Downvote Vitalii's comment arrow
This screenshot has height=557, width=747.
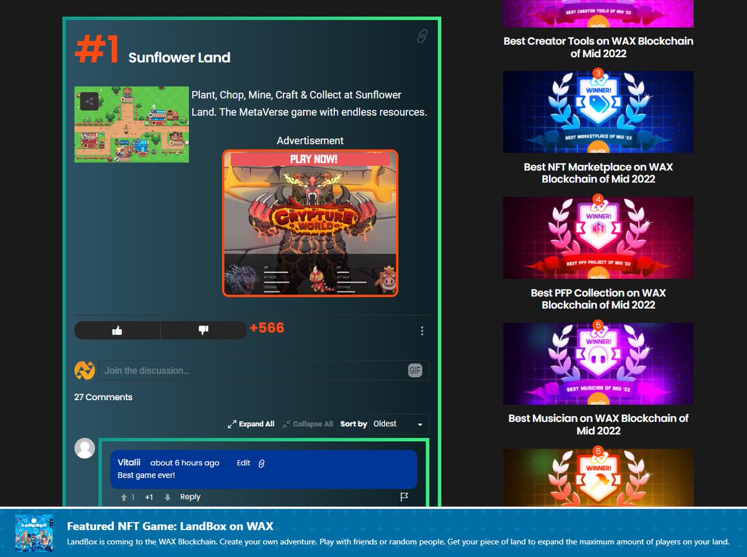tap(167, 497)
